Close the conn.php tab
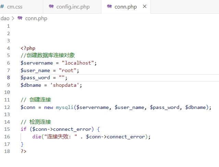 click(x=145, y=6)
